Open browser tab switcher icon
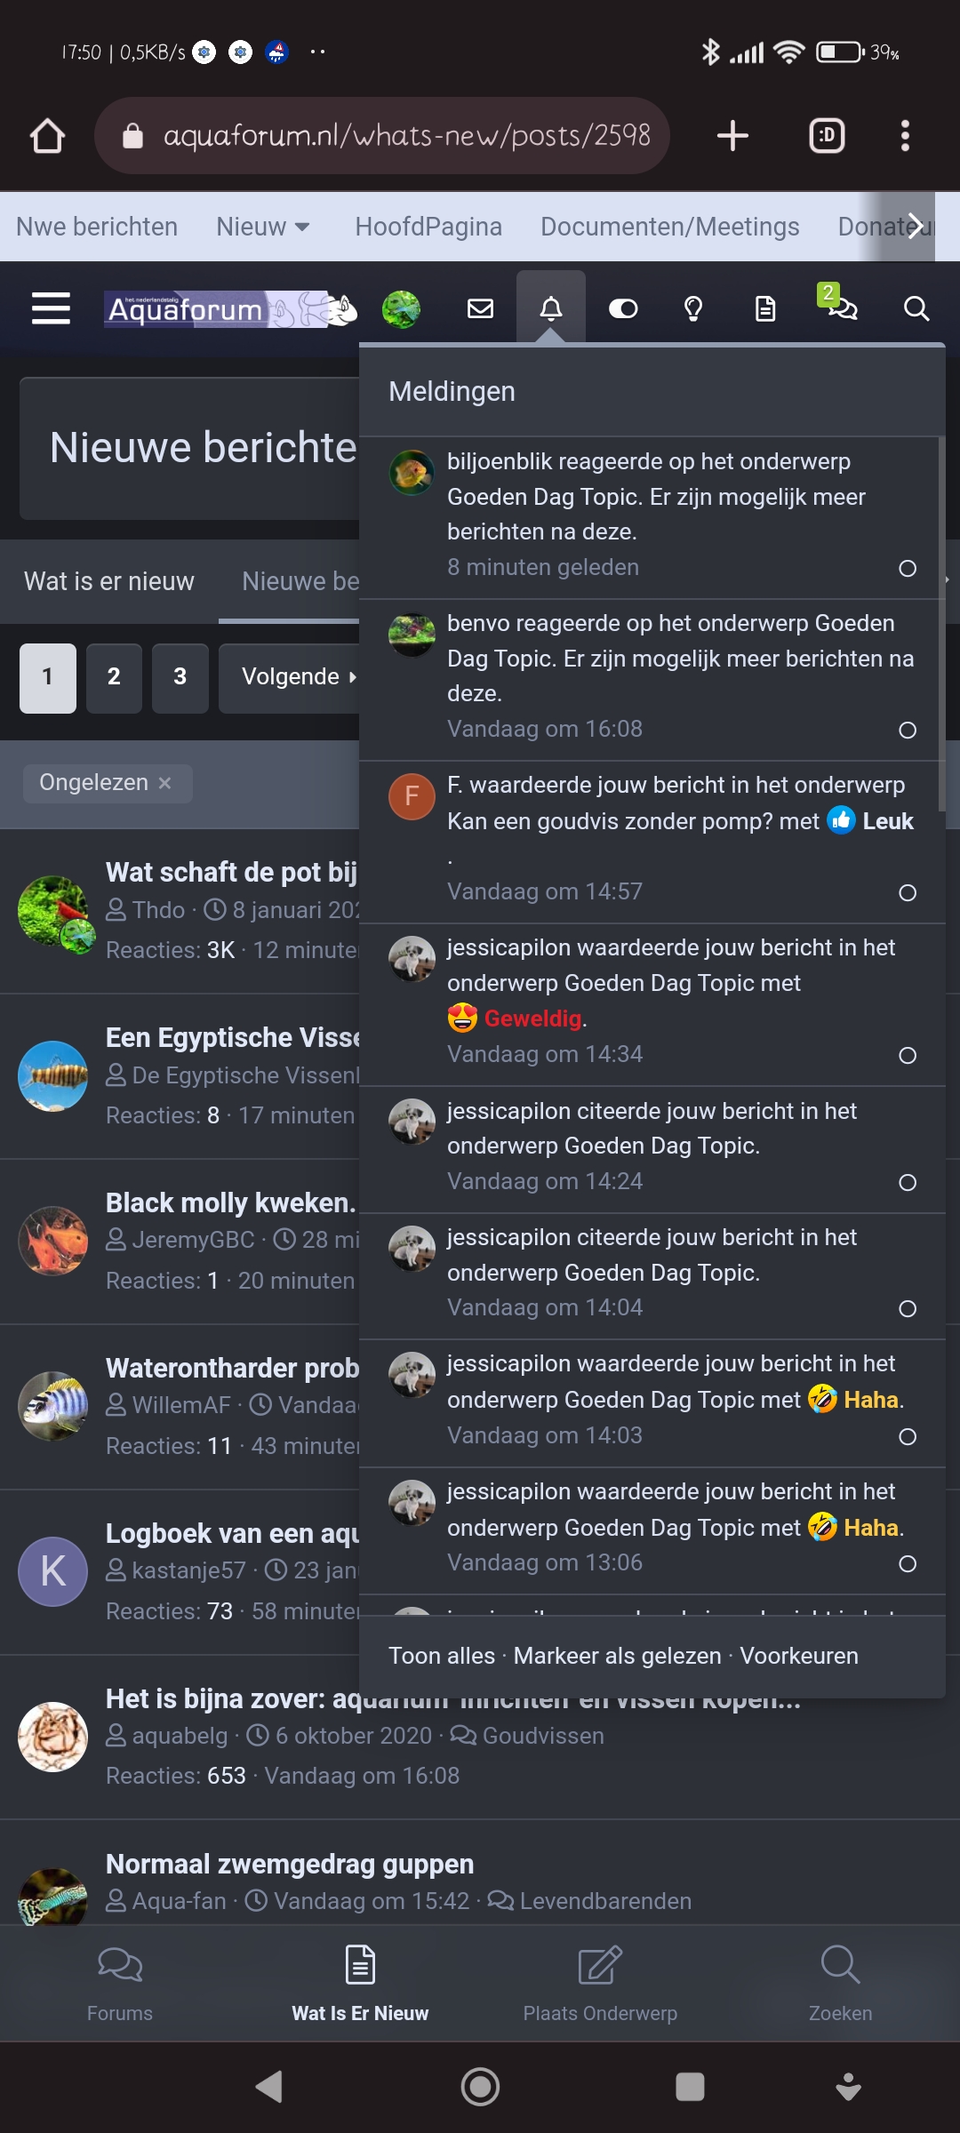This screenshot has width=960, height=2133. click(827, 136)
